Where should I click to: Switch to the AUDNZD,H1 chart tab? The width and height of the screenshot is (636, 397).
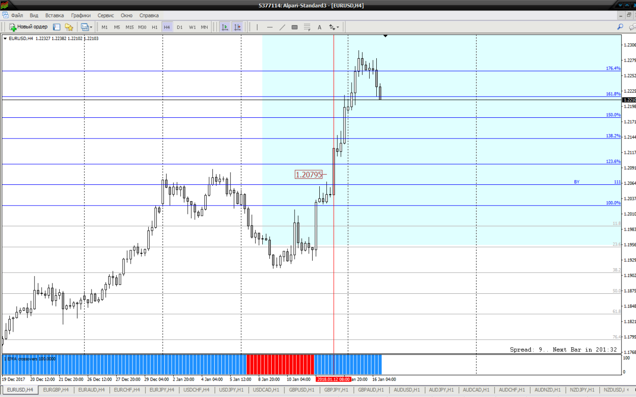[547, 390]
